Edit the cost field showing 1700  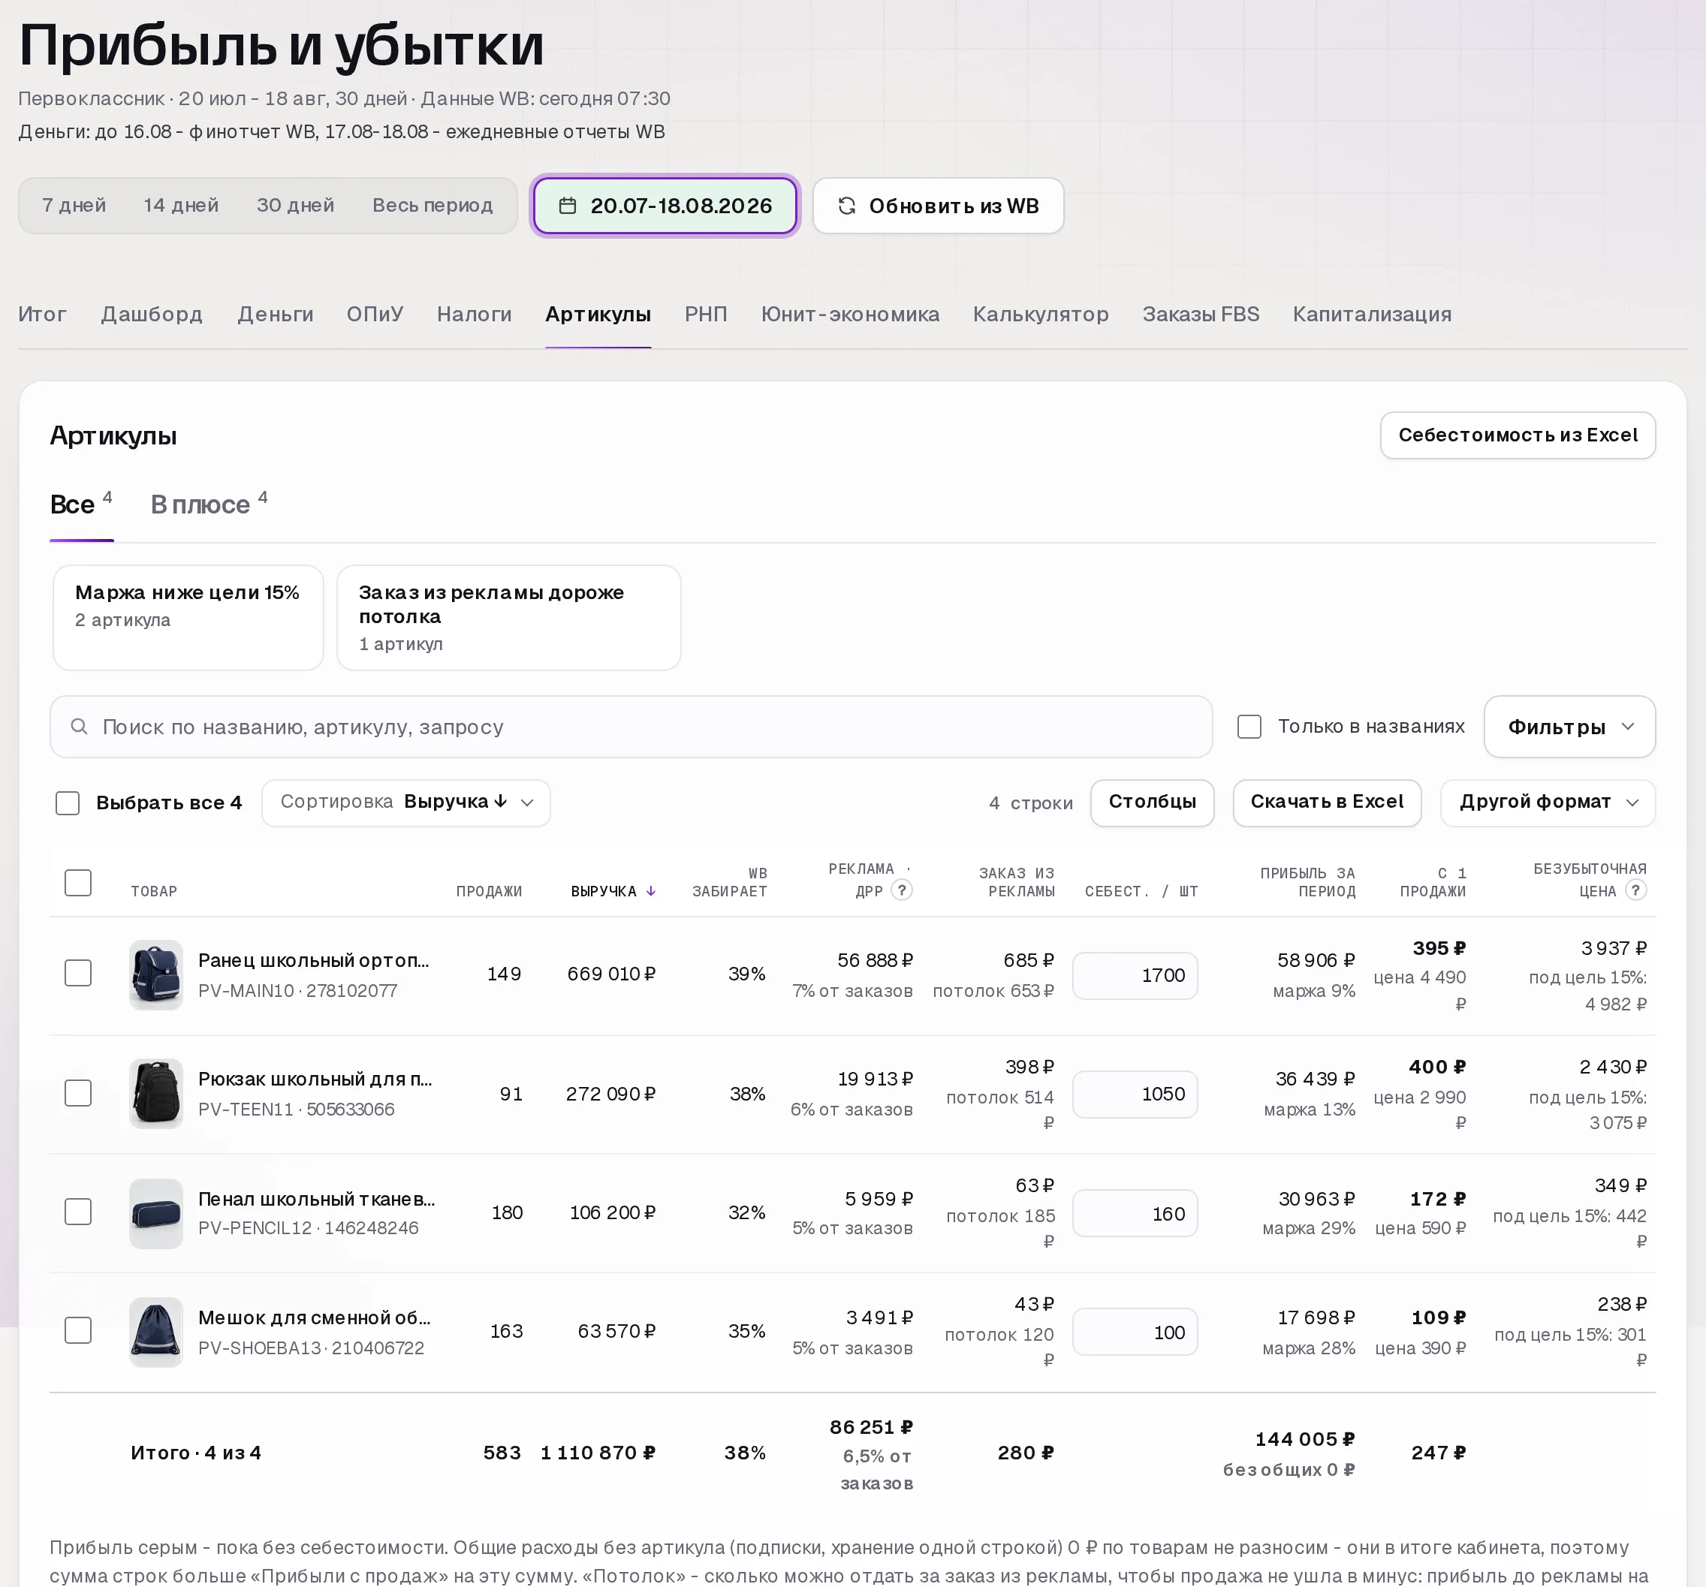coord(1135,975)
